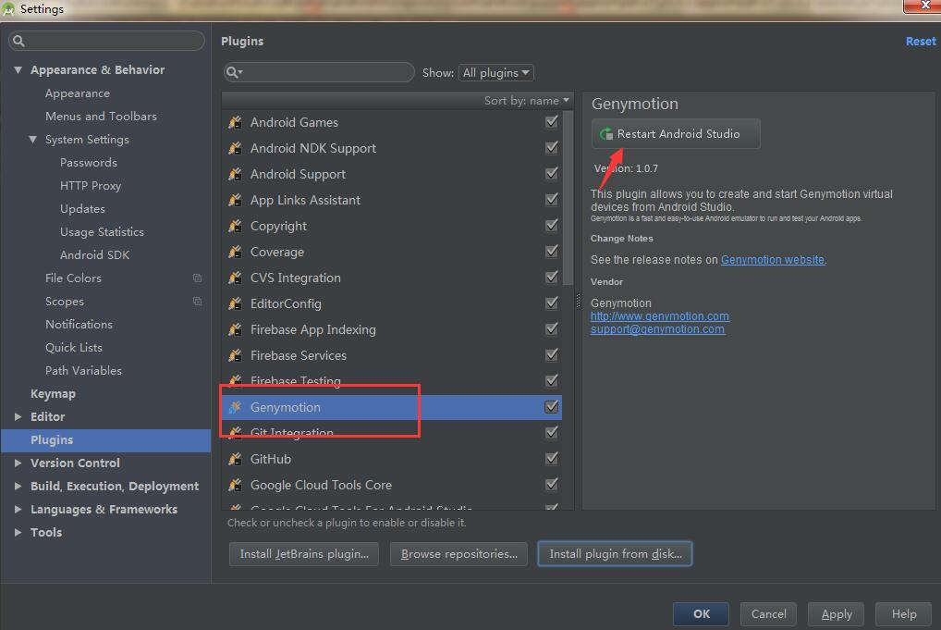The height and width of the screenshot is (630, 941).
Task: Click the Cancel button
Action: pyautogui.click(x=768, y=613)
